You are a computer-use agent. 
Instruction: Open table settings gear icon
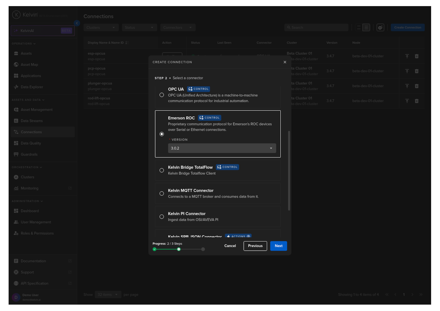click(380, 27)
